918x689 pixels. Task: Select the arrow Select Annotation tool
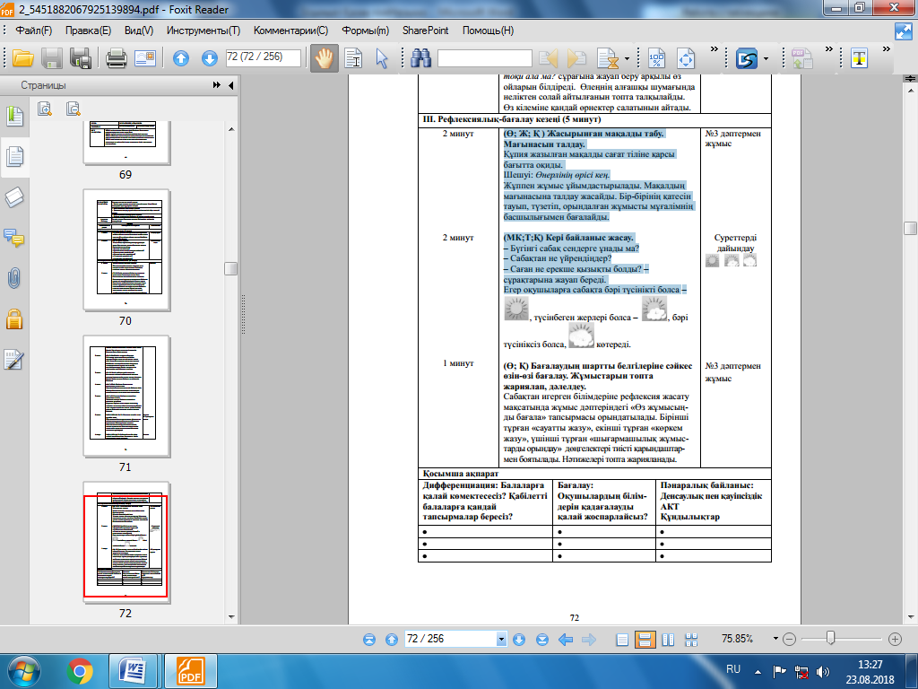point(382,58)
